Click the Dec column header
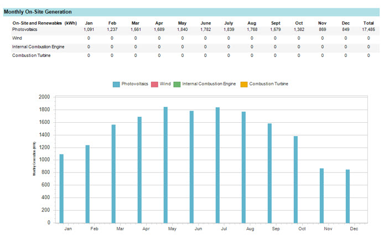 [x=346, y=23]
